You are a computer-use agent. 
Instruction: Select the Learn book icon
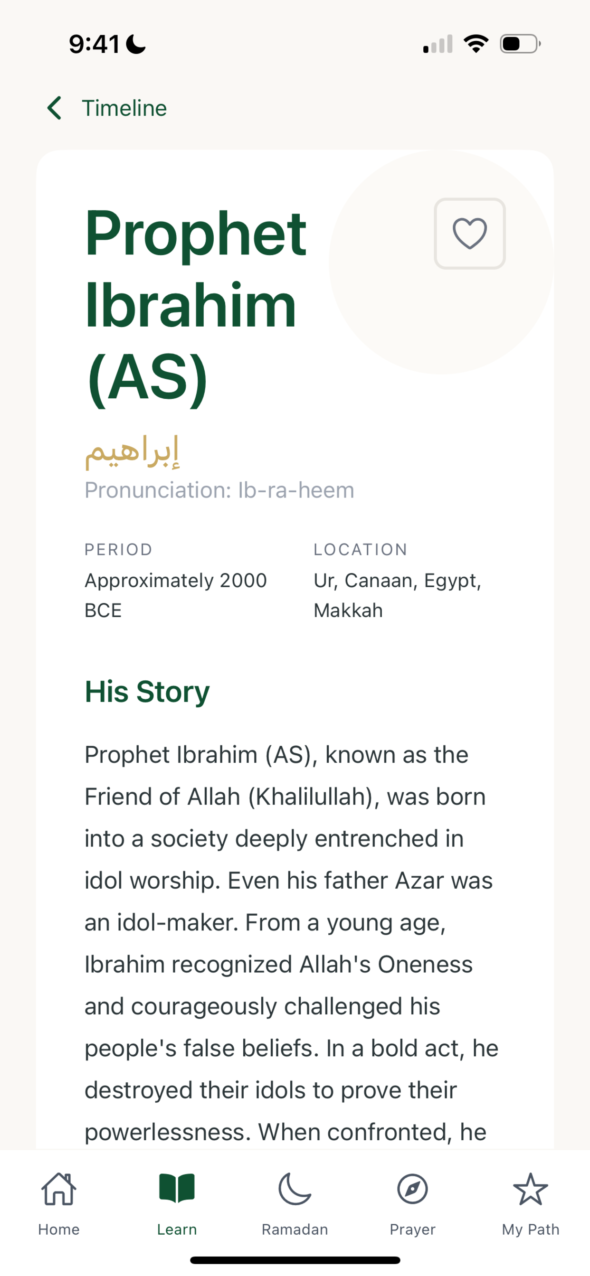(x=177, y=1188)
